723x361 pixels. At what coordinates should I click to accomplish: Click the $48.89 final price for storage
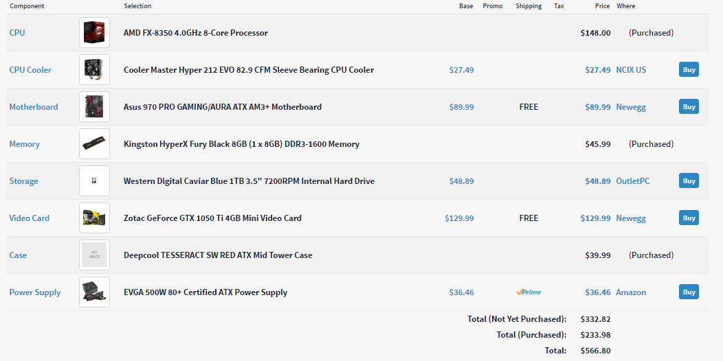598,181
